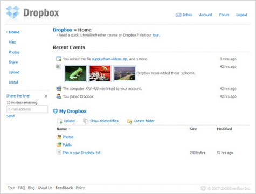Click the Dropbox box logo icon
Image resolution: width=256 pixels, height=194 pixels.
[x=13, y=12]
